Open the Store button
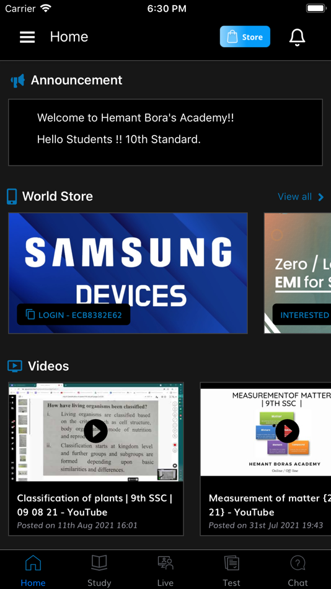This screenshot has height=589, width=331. pyautogui.click(x=245, y=37)
